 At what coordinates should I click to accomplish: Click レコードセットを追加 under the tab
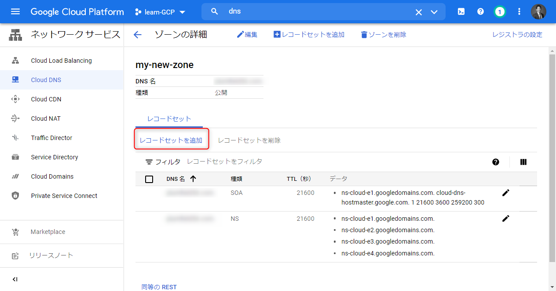pos(171,140)
